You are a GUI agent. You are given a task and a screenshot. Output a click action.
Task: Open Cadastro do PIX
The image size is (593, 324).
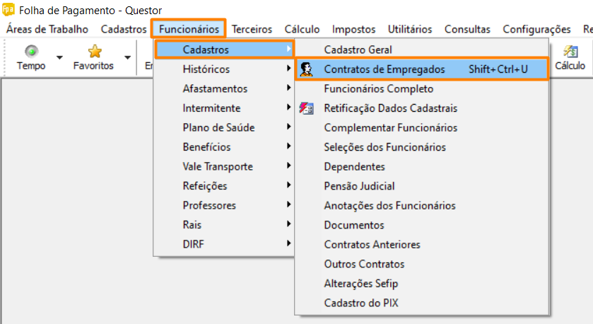(361, 303)
